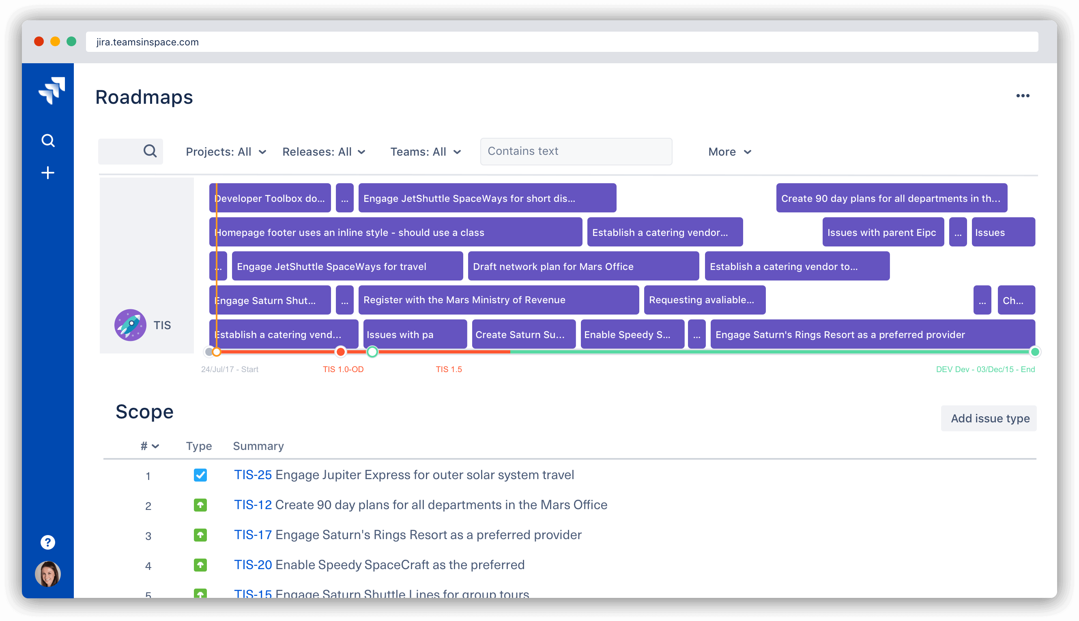The image size is (1079, 621).
Task: Toggle the story type icon for TIS-20
Action: (199, 564)
